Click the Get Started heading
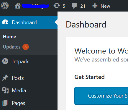Image resolution: width=128 pixels, height=110 pixels. (x=89, y=77)
